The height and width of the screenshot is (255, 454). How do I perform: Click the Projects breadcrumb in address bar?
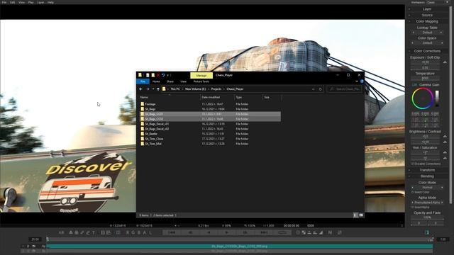coord(216,89)
